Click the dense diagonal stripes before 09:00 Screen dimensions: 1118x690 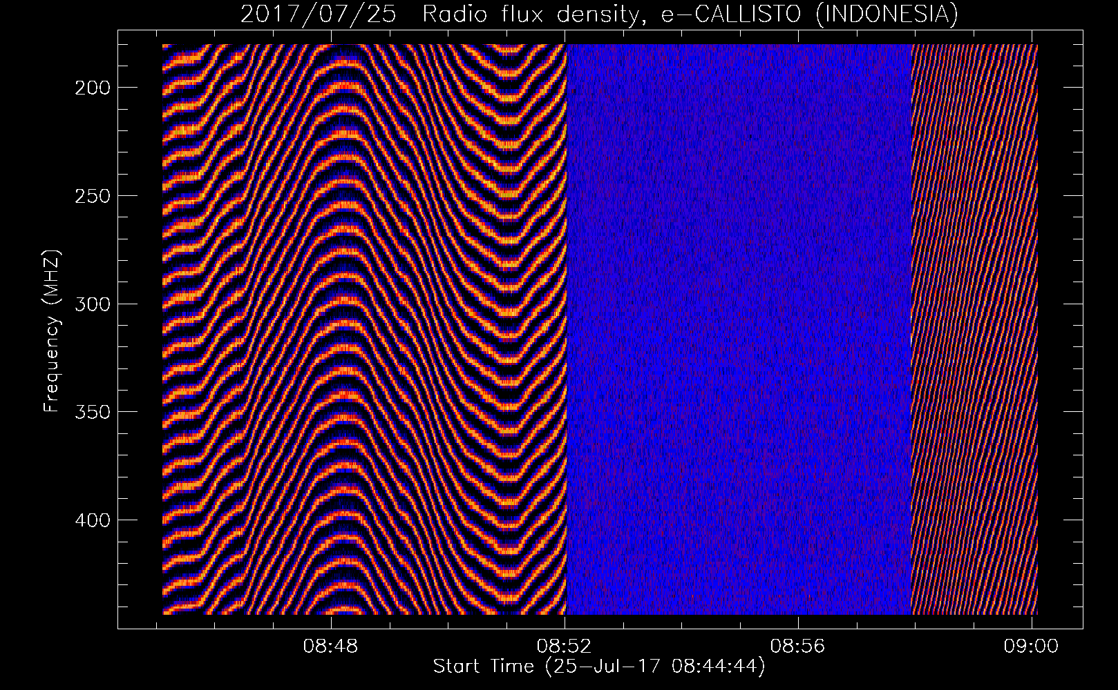tap(974, 329)
